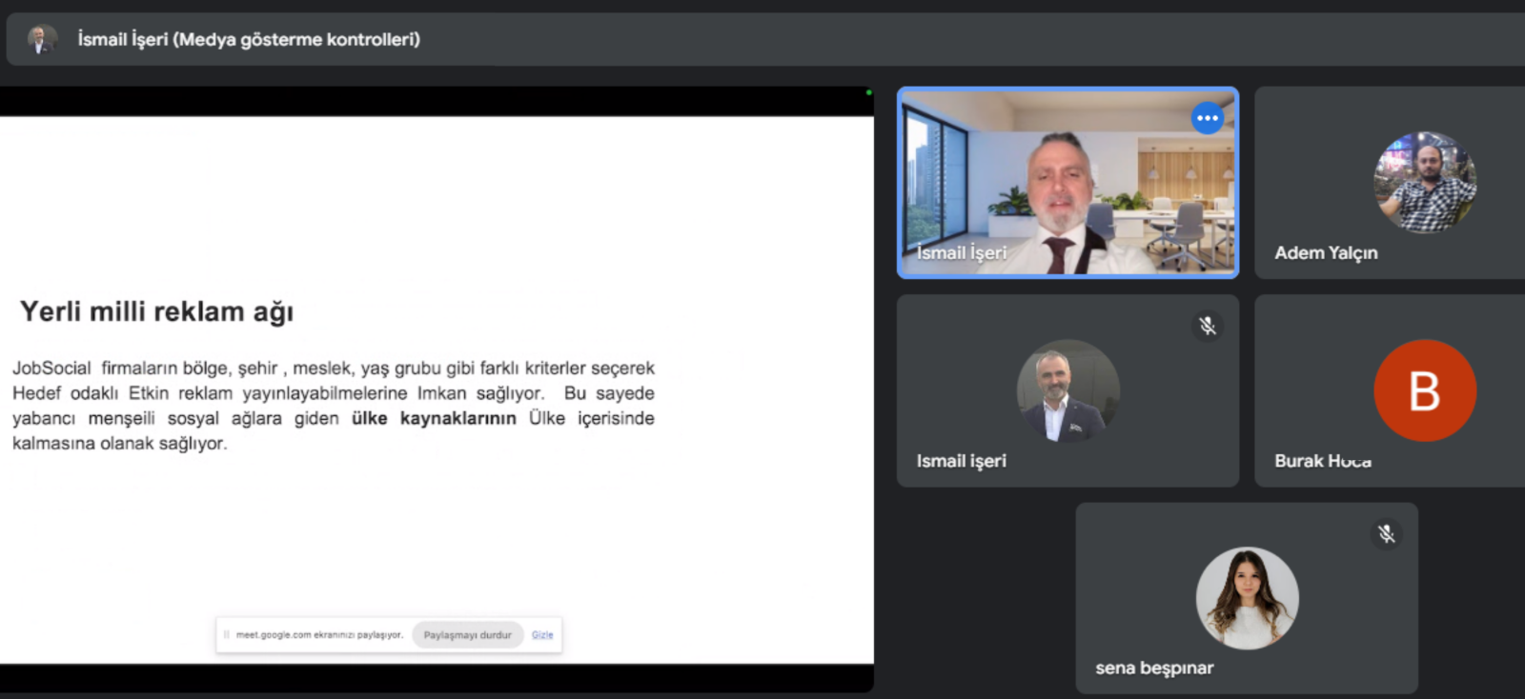Click Adem Yalçın's profile photo

pos(1425,182)
